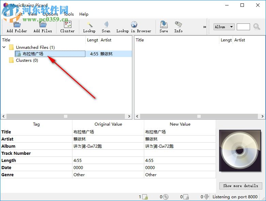Screen dimensions: 266x201
Task: Click the MusicBrainz Picard app icon
Action: point(5,5)
